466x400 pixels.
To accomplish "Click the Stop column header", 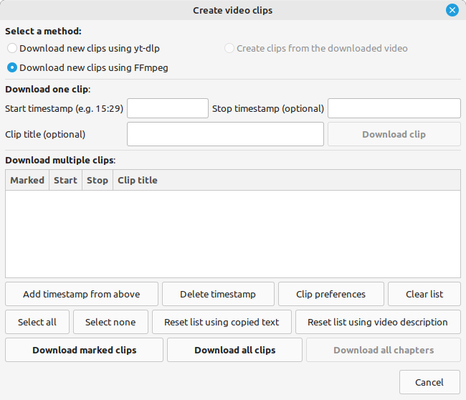I will (x=98, y=180).
